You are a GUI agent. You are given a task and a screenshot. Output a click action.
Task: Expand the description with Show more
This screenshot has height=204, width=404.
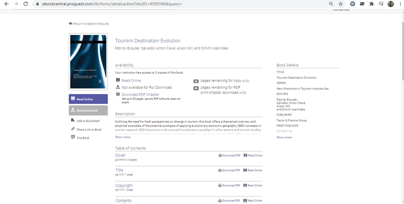click(123, 137)
